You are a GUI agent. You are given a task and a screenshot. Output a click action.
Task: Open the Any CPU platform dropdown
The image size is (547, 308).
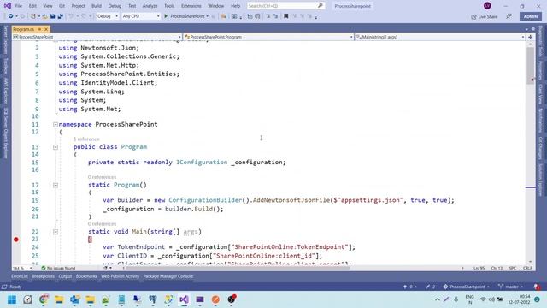click(141, 16)
